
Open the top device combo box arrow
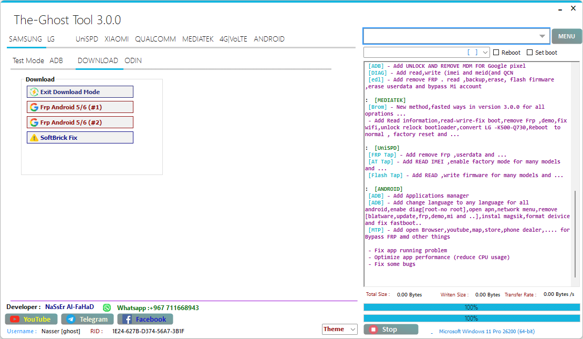(x=542, y=36)
